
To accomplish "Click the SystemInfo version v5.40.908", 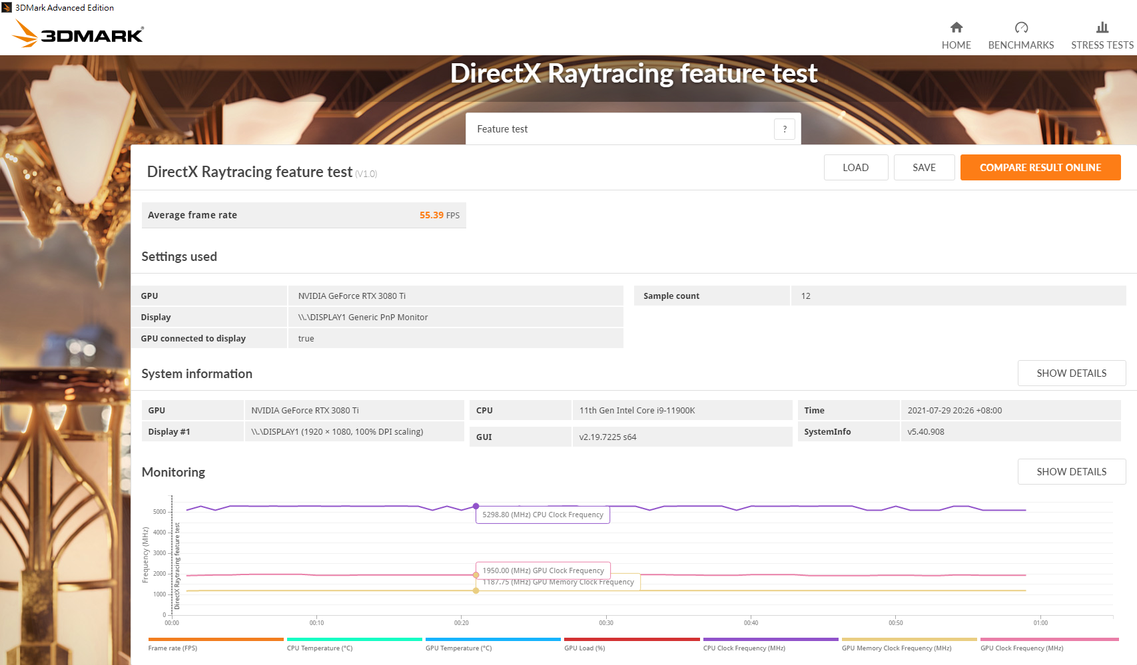I will 926,432.
